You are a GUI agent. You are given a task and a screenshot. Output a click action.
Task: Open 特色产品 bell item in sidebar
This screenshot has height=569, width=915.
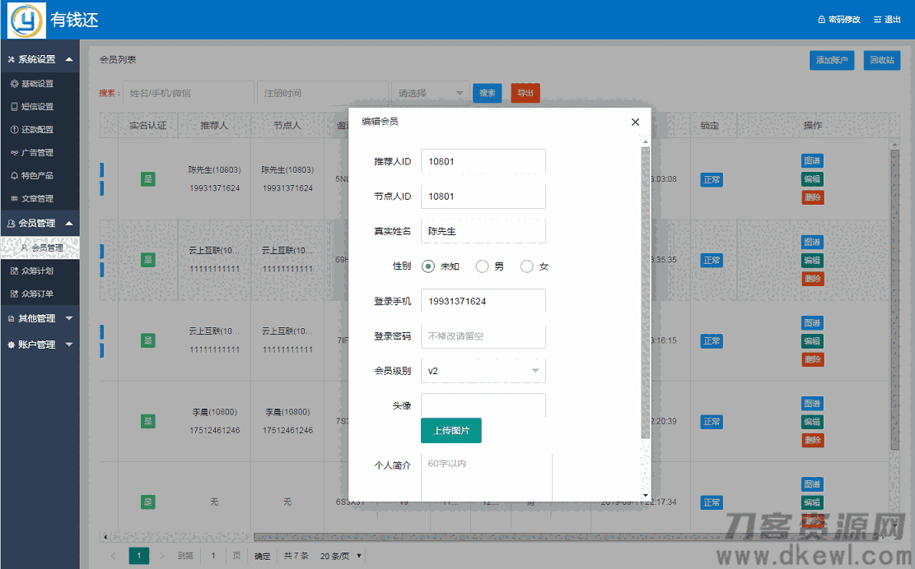click(x=14, y=176)
